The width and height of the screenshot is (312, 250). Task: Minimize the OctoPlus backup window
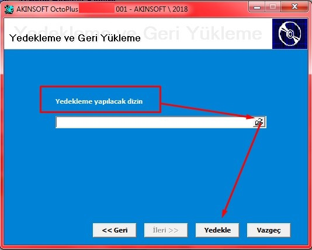257,8
